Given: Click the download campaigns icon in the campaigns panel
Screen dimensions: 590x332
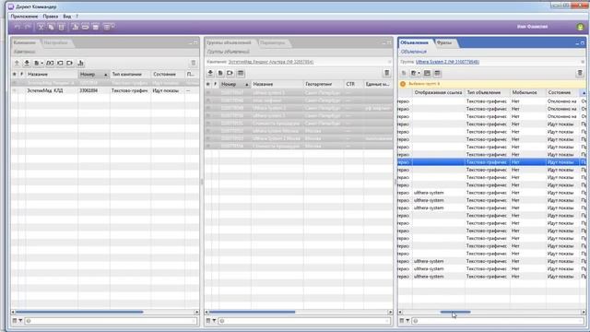Looking at the screenshot, I should pyautogui.click(x=27, y=63).
